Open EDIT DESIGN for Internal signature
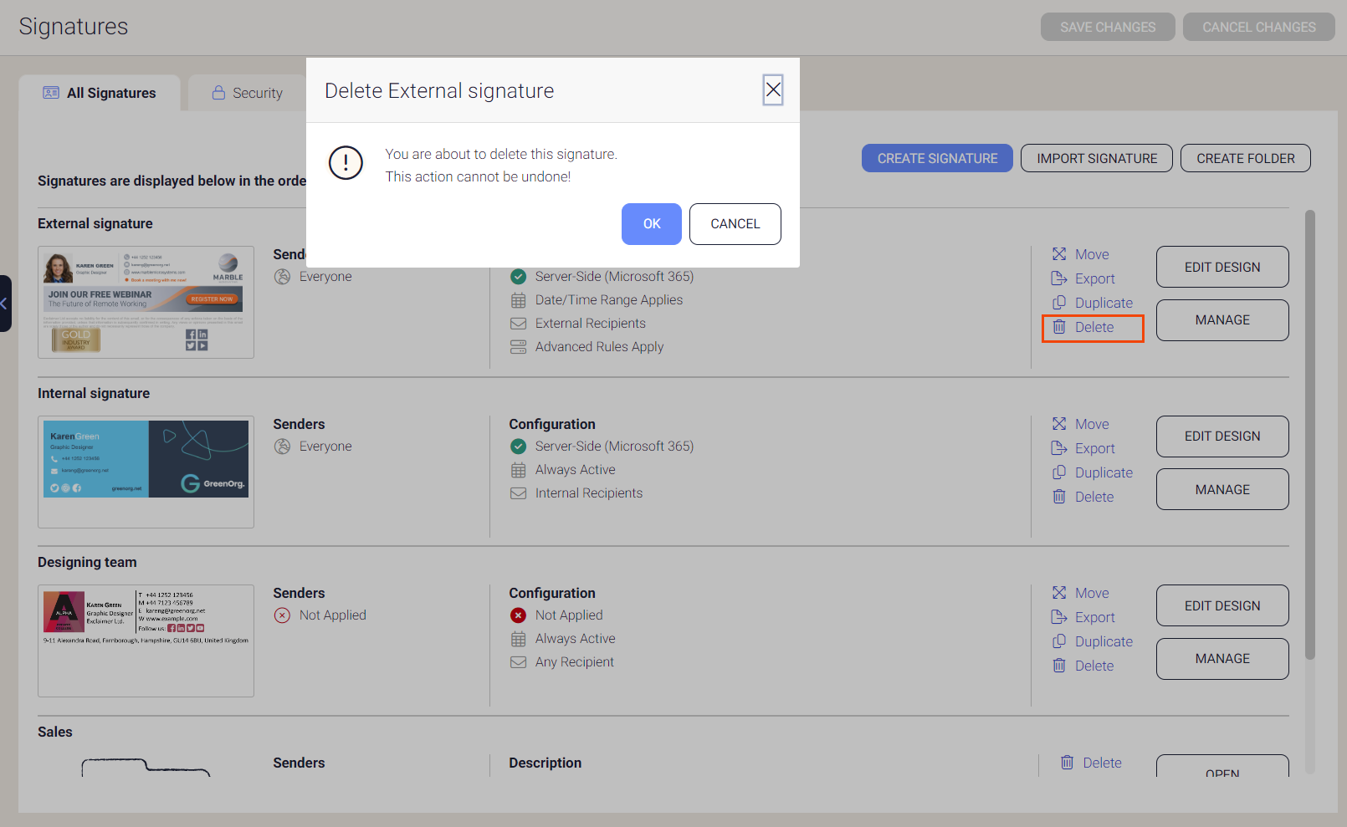Screen dimensions: 1347x827 click(1222, 436)
